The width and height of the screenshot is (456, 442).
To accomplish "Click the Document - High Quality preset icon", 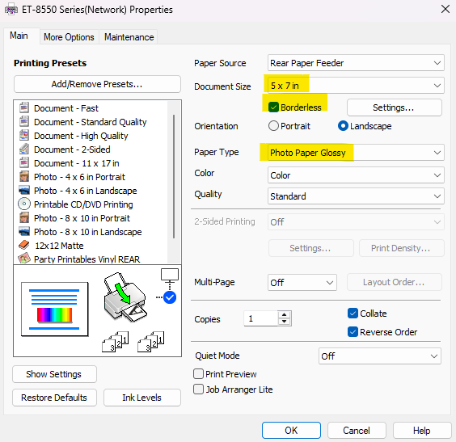I will coord(24,136).
